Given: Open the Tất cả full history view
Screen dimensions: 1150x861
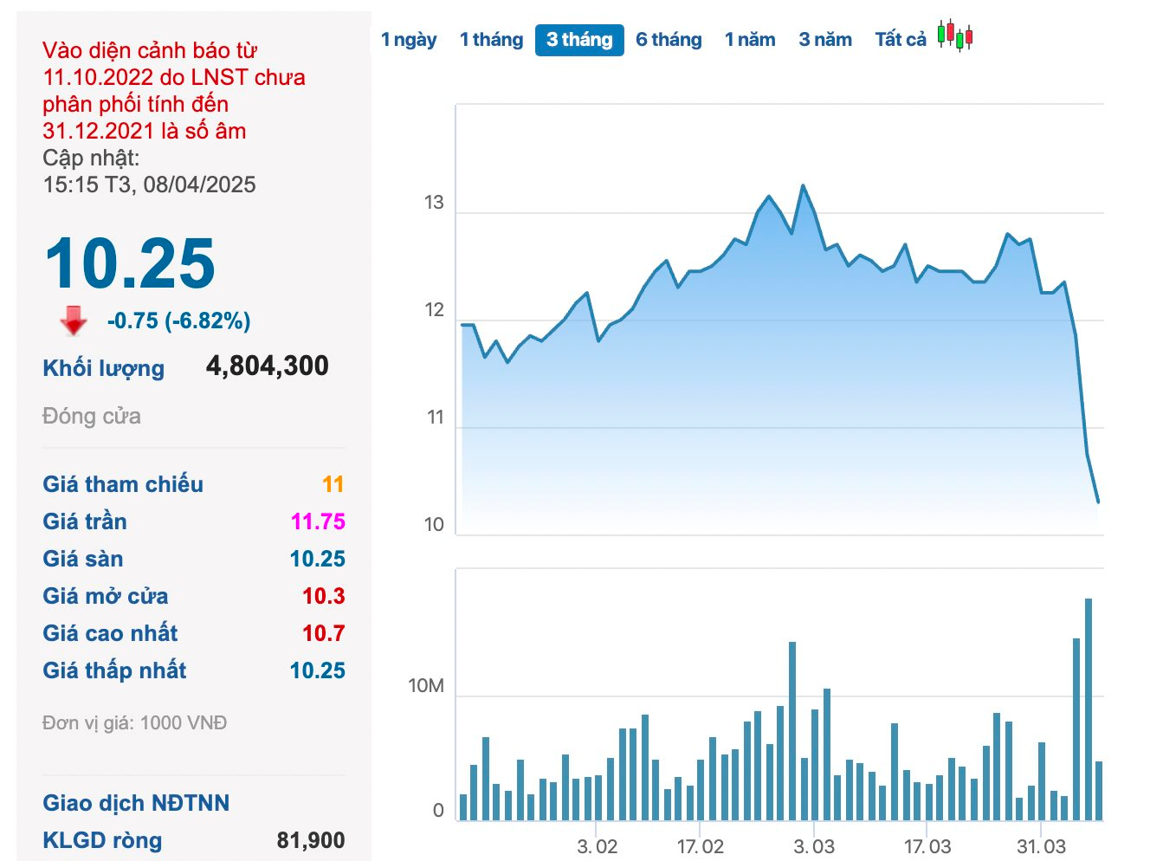Looking at the screenshot, I should [901, 40].
